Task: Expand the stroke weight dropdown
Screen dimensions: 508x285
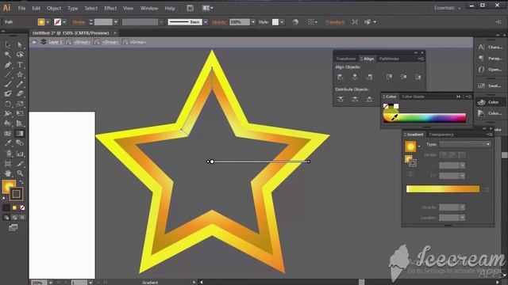Action: pos(116,22)
